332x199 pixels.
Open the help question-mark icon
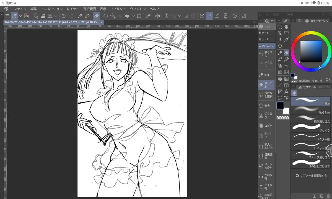pos(235,16)
